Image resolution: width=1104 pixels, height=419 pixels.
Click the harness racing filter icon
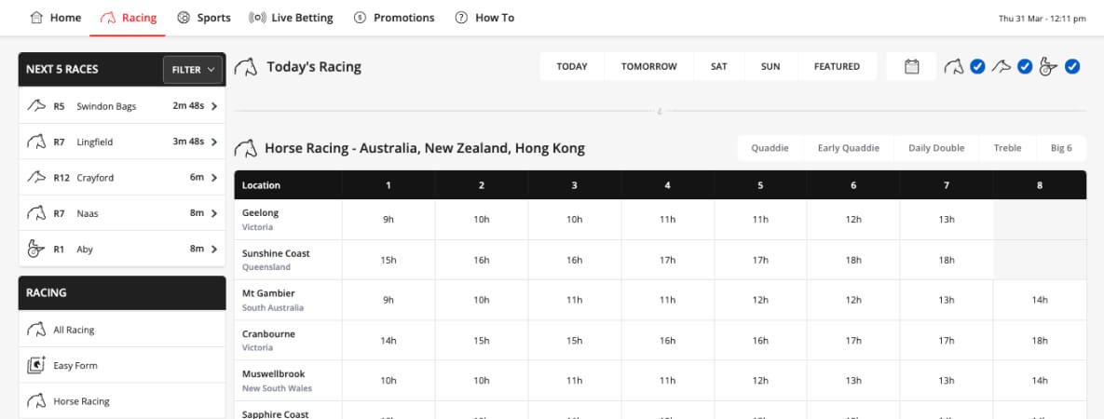click(x=1049, y=67)
